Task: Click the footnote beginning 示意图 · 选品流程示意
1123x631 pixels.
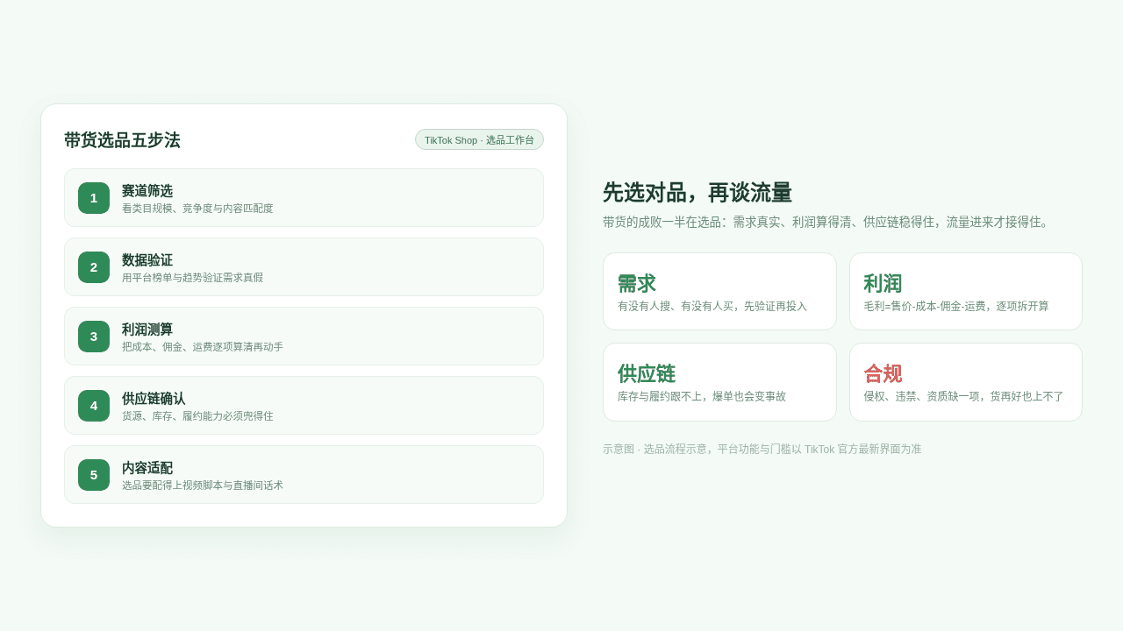Action: tap(762, 449)
